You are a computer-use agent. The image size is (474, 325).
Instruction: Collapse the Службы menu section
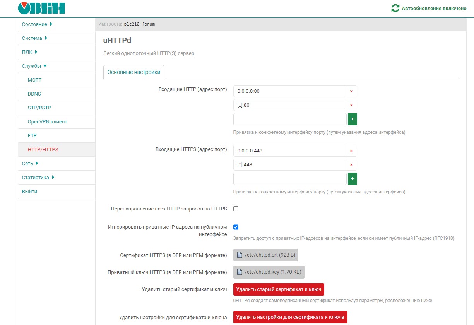click(34, 66)
